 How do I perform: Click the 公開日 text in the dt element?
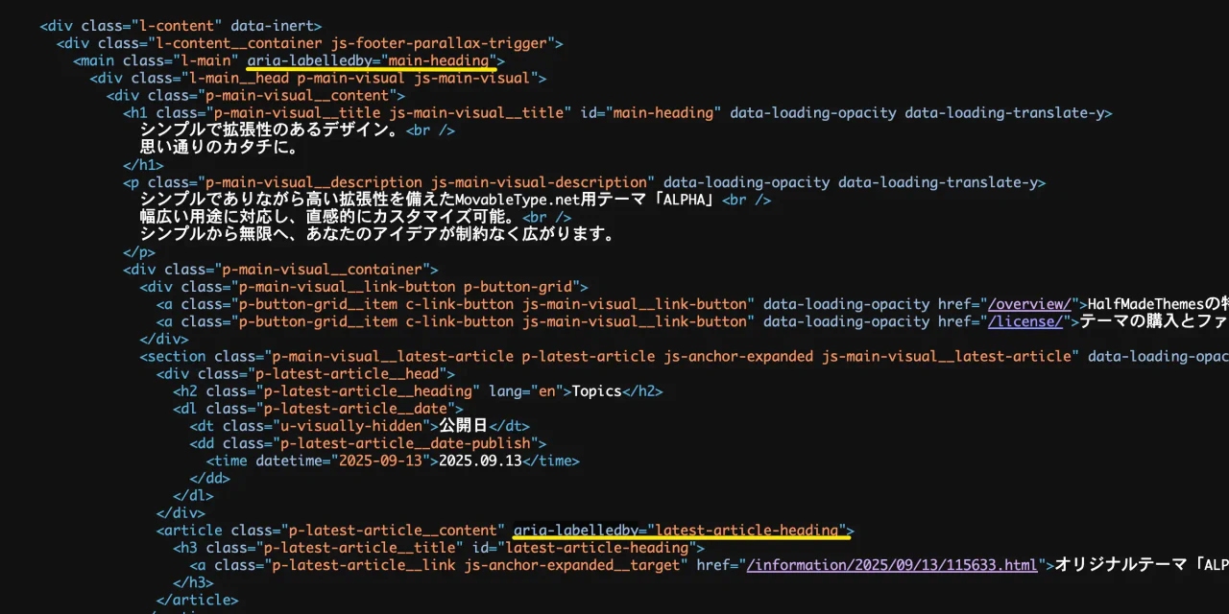pyautogui.click(x=464, y=426)
